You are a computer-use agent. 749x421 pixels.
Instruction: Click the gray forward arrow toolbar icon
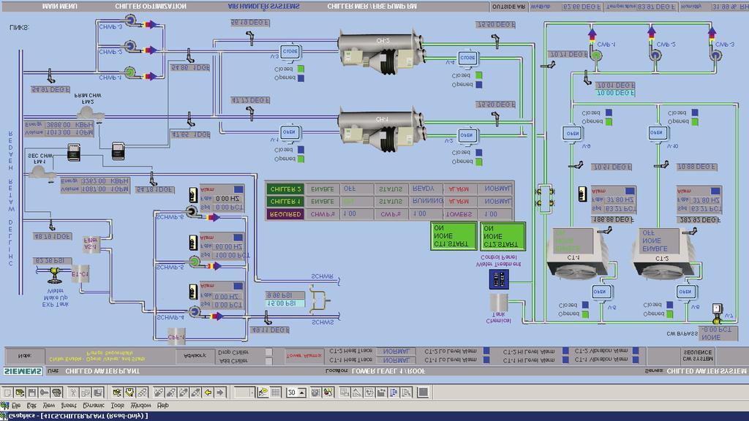[219, 392]
